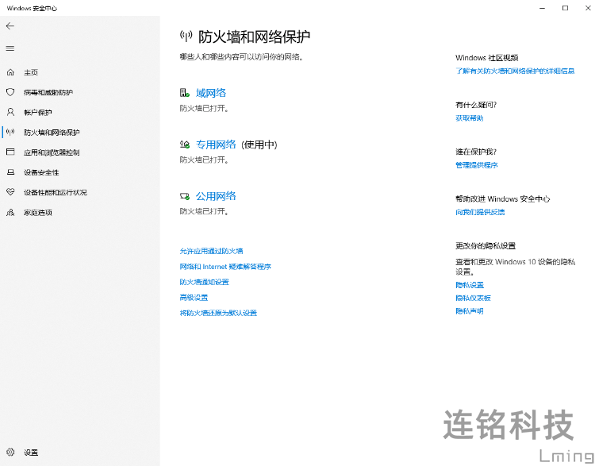
Task: Click 允许应用通过防火墙 link
Action: [x=211, y=251]
